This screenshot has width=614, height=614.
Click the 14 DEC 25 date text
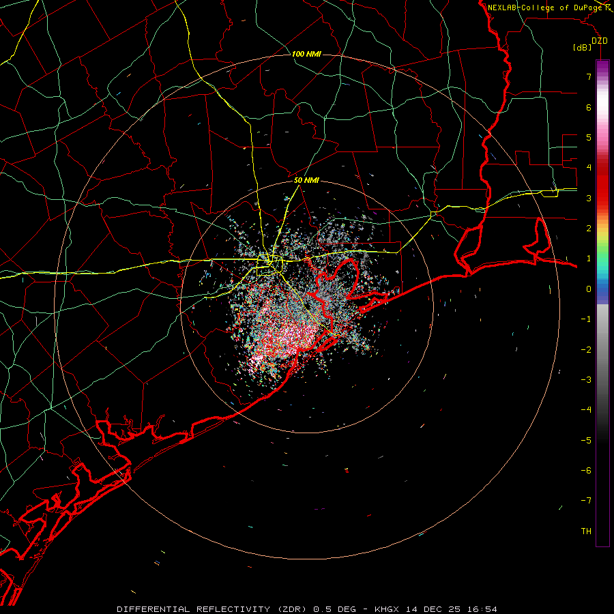pos(434,609)
